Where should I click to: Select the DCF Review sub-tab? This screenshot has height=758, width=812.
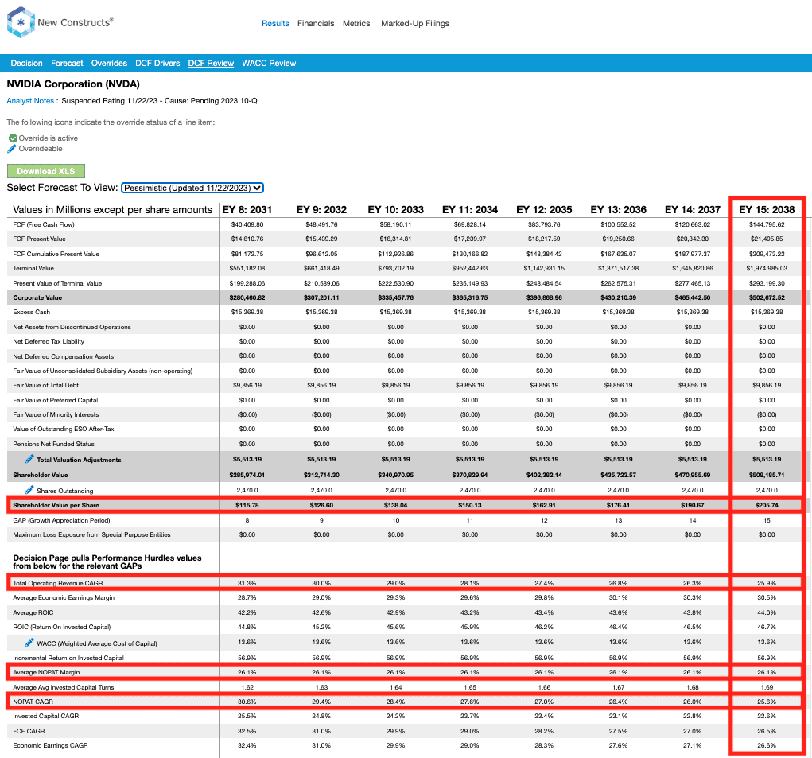pyautogui.click(x=211, y=63)
